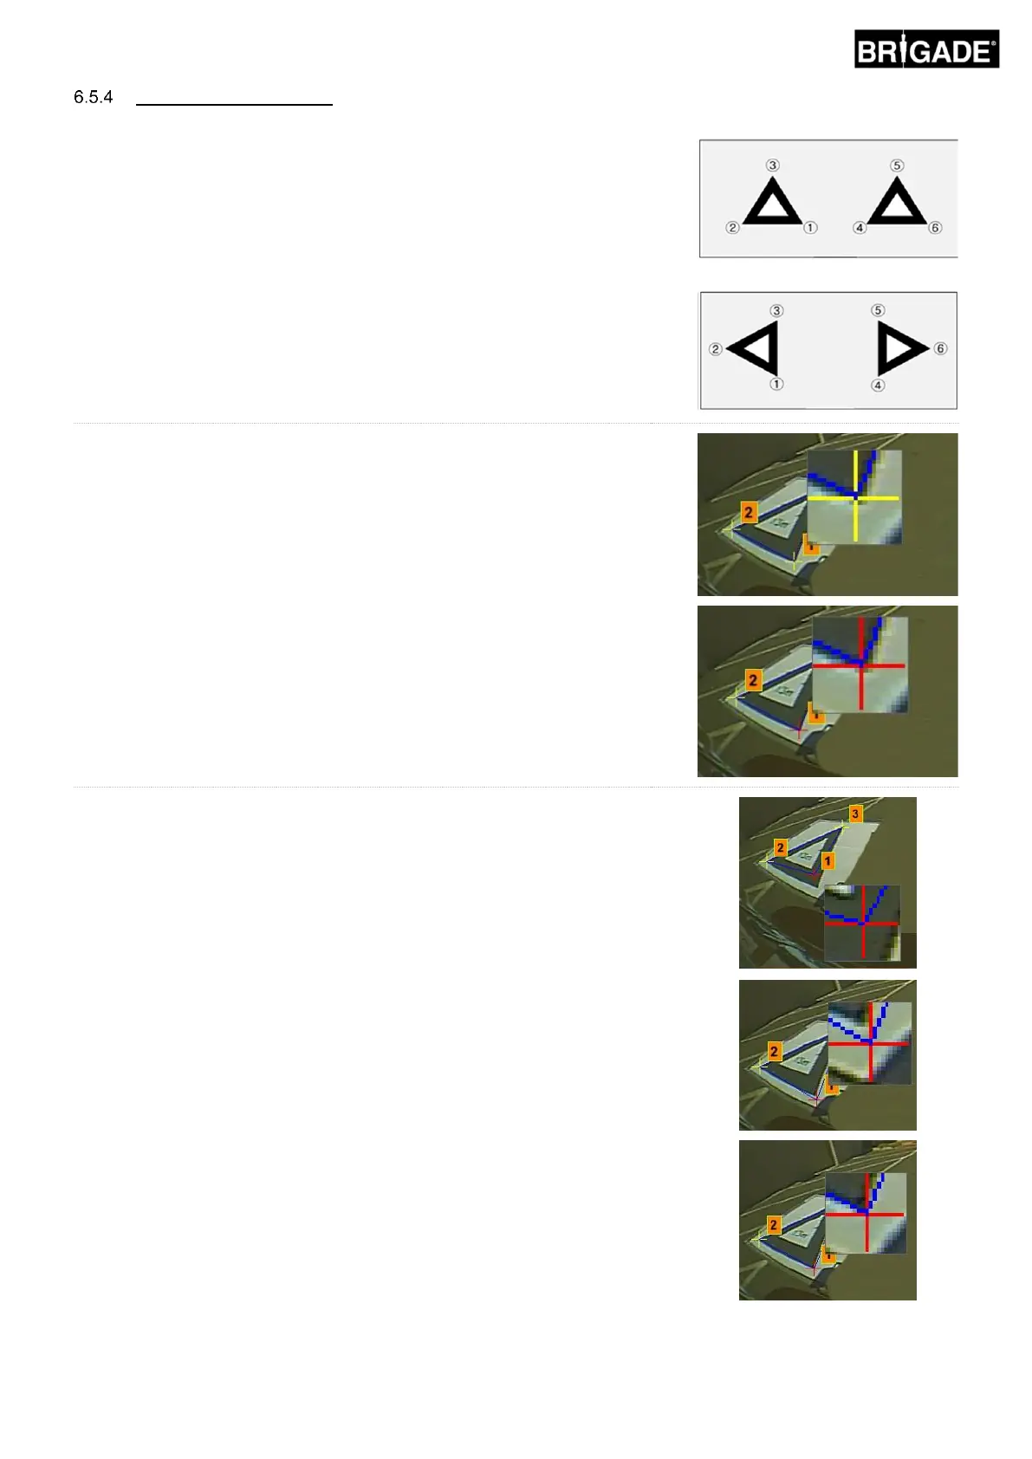
Task: Select the orange marker 3 in camera image
Action: pos(855,814)
